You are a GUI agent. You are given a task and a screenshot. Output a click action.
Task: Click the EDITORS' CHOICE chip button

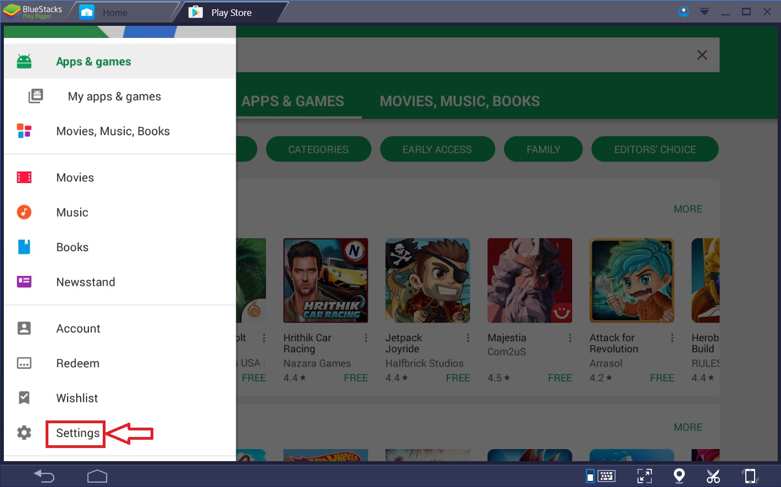click(655, 149)
